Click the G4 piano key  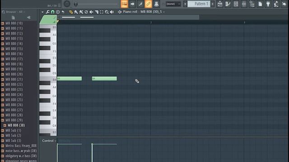pyautogui.click(x=48, y=96)
